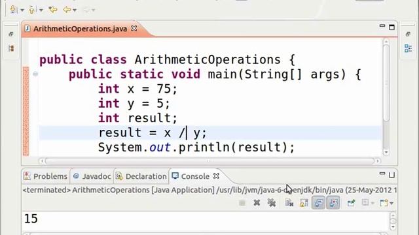This screenshot has height=235, width=419.
Task: Minimize the Console panel
Action: tap(382, 174)
